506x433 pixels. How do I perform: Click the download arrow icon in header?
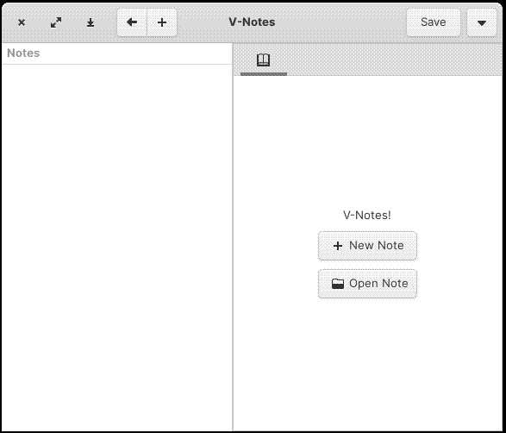pyautogui.click(x=91, y=22)
